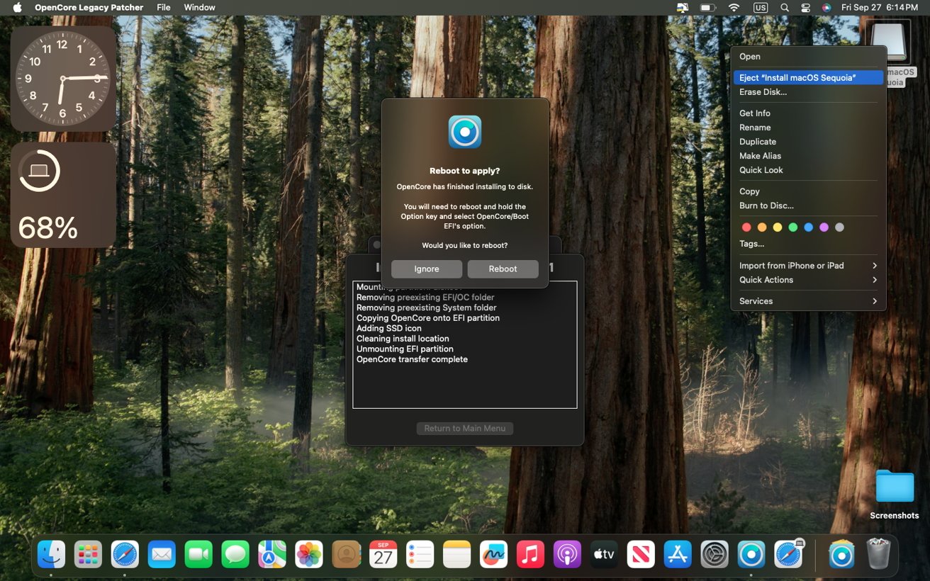930x581 pixels.
Task: Open Freeform from the Dock
Action: coord(493,554)
